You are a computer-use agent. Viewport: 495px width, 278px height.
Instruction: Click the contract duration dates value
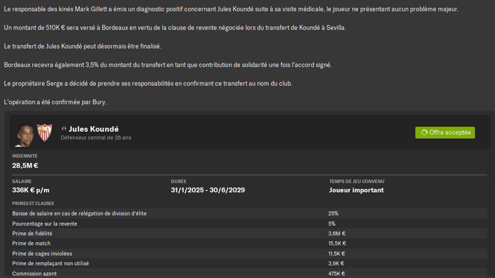click(x=208, y=190)
